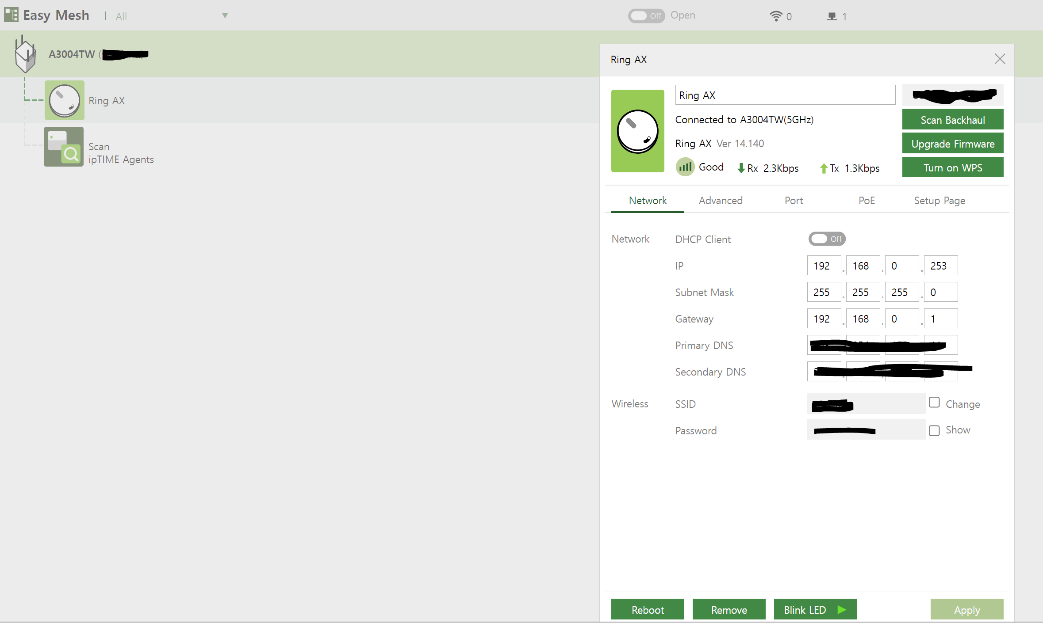
Task: Click the Scan ipTIME Agents icon
Action: point(64,147)
